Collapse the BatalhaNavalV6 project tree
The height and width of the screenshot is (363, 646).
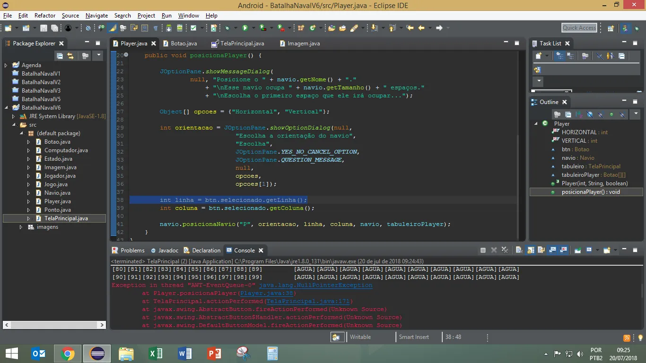[6, 108]
